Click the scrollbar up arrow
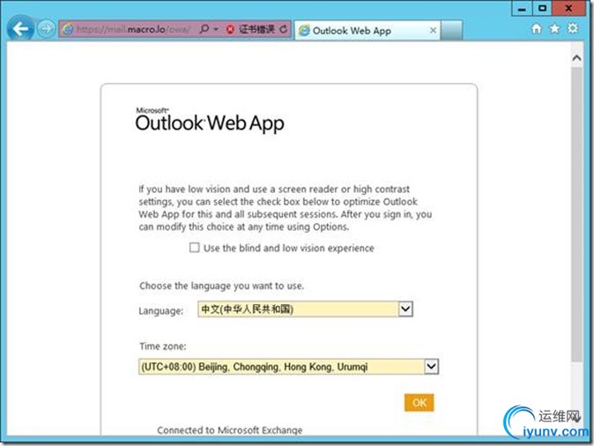The image size is (594, 446). tap(576, 58)
